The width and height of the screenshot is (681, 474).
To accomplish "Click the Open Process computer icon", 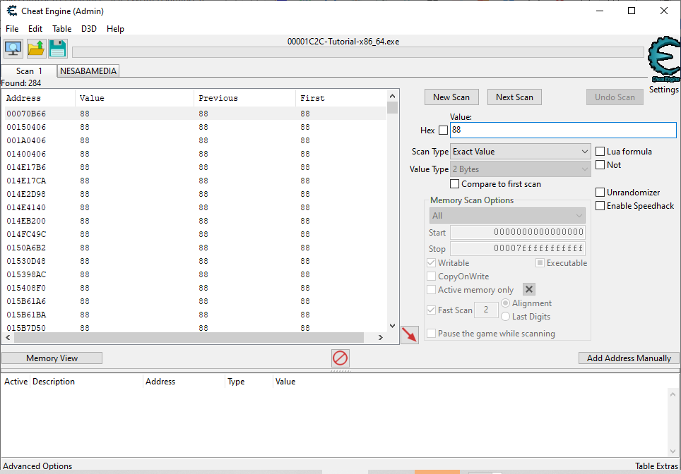I will pos(13,49).
